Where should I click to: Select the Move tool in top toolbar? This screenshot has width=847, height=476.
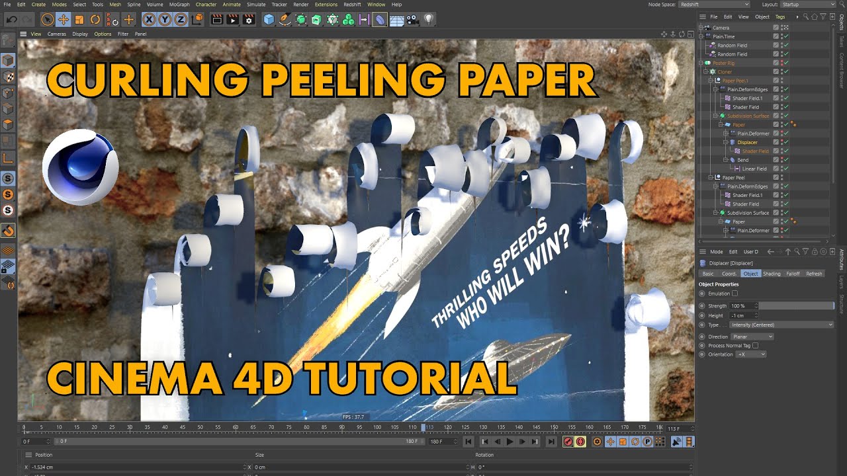click(64, 20)
